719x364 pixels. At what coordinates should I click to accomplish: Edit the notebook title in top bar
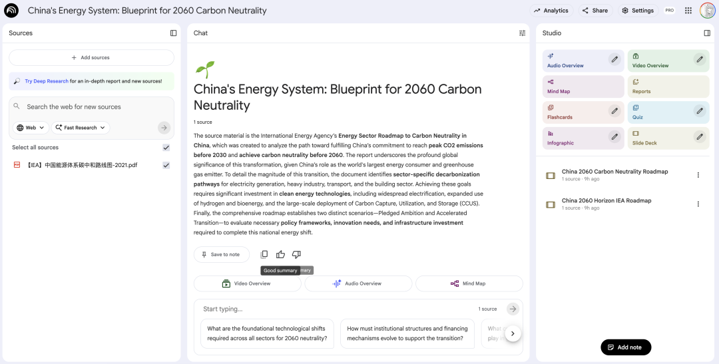(x=147, y=11)
